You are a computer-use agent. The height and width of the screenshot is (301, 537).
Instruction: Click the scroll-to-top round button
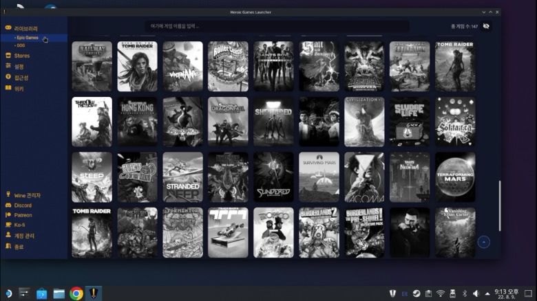pyautogui.click(x=483, y=242)
